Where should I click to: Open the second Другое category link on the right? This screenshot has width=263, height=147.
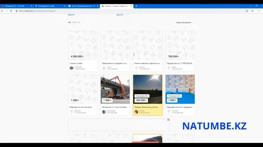coord(120,15)
